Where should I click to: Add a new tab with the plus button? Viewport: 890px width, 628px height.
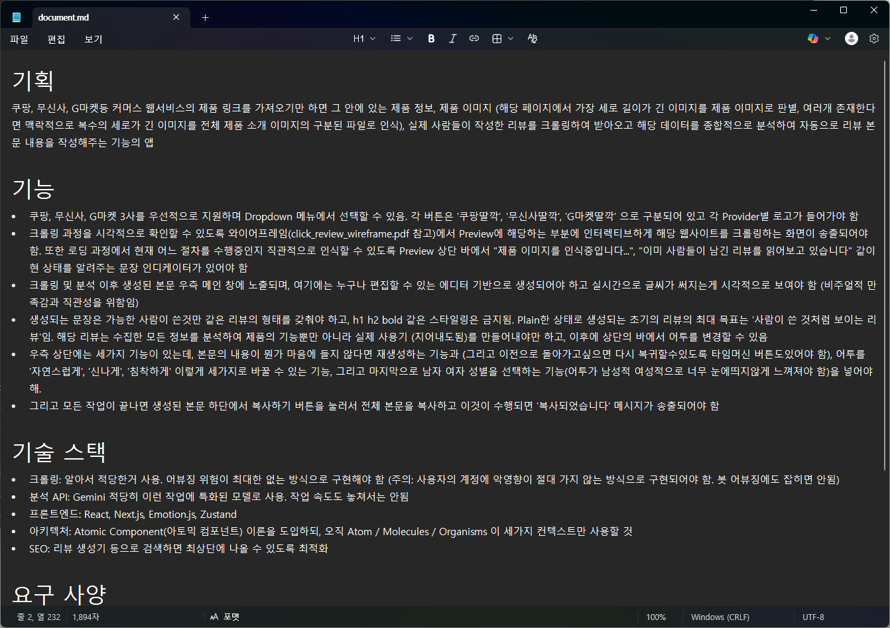coord(205,17)
